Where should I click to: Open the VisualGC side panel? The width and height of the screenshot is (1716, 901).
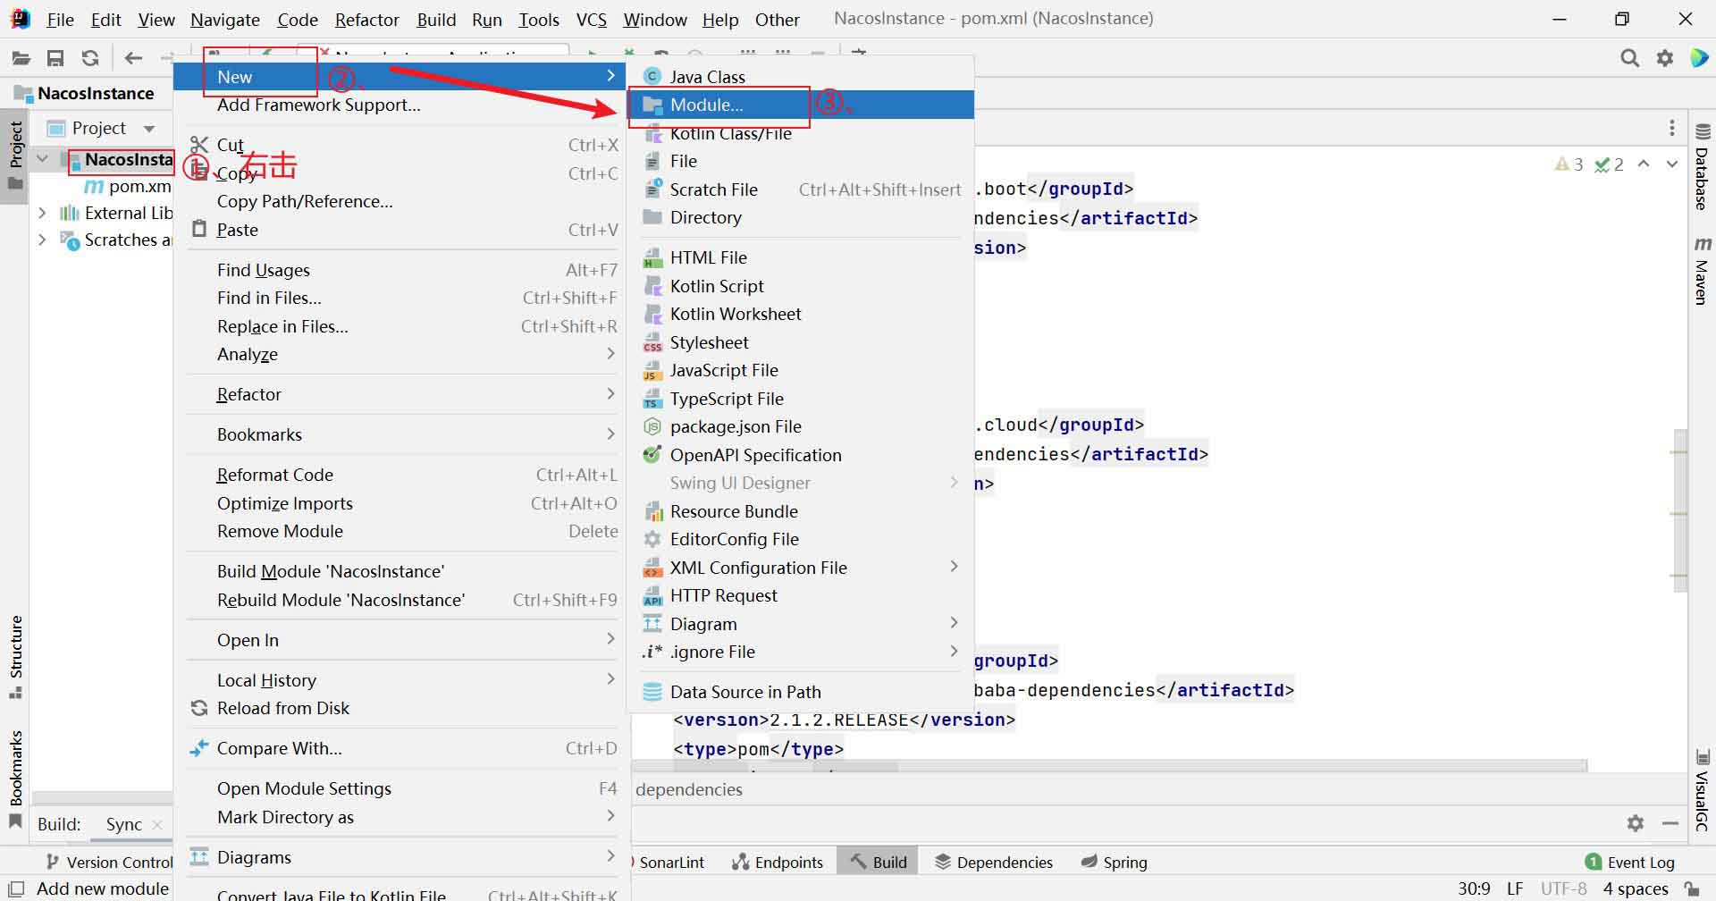click(x=1702, y=791)
